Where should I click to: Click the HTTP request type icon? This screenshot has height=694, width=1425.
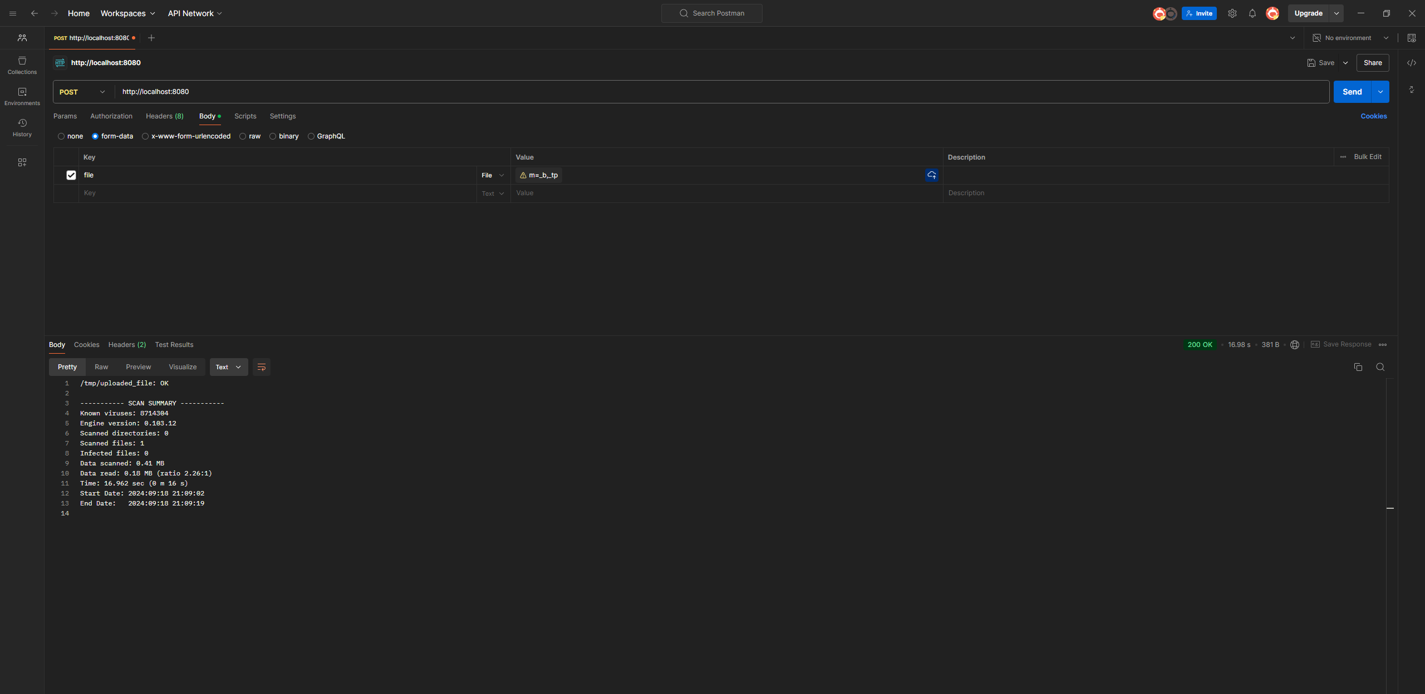pos(60,63)
